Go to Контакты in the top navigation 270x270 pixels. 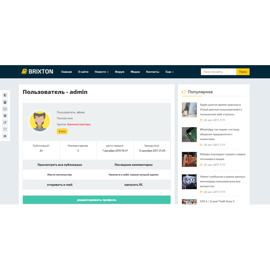153,72
